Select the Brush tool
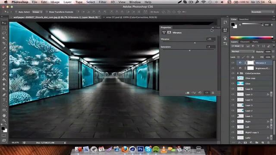Screen dimensions: 276x155 [x=4, y=59]
